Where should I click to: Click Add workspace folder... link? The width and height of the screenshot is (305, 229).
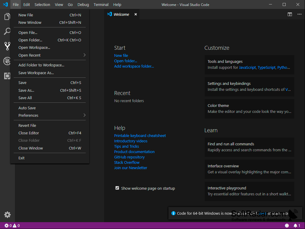point(134,66)
